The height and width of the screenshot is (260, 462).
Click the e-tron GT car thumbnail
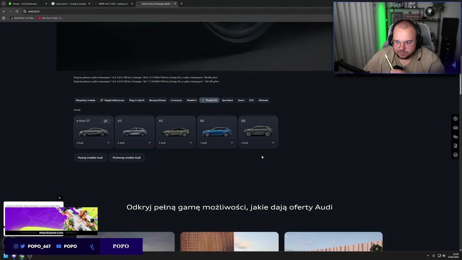93,132
